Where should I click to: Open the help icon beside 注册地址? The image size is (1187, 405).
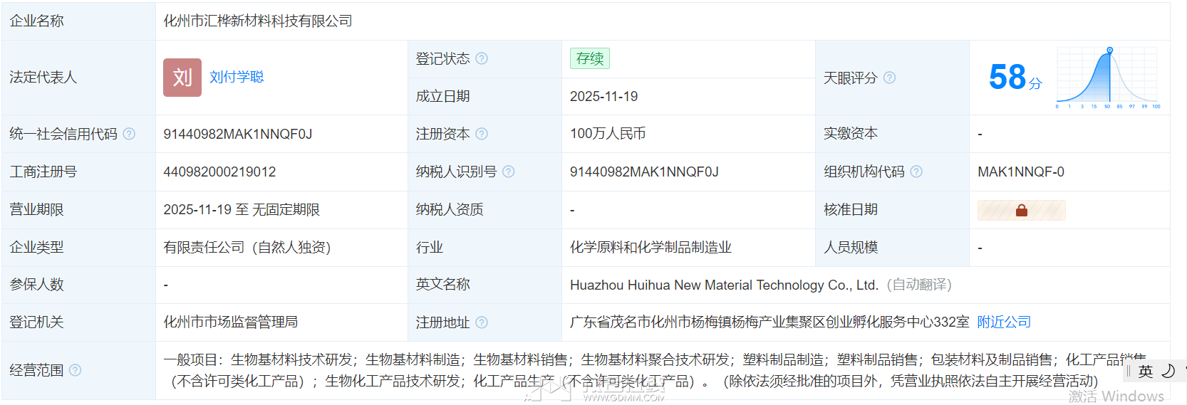tap(482, 322)
